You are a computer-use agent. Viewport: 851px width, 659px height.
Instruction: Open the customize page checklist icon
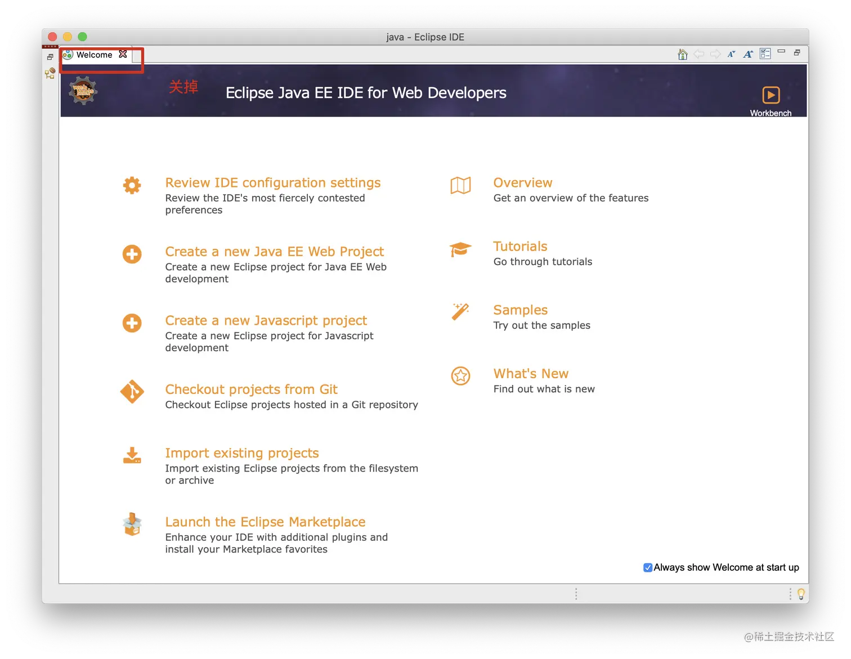(x=765, y=54)
